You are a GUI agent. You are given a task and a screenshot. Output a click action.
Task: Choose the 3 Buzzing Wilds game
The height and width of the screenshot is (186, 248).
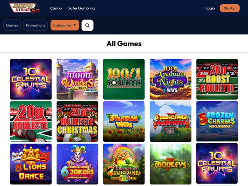(124, 122)
